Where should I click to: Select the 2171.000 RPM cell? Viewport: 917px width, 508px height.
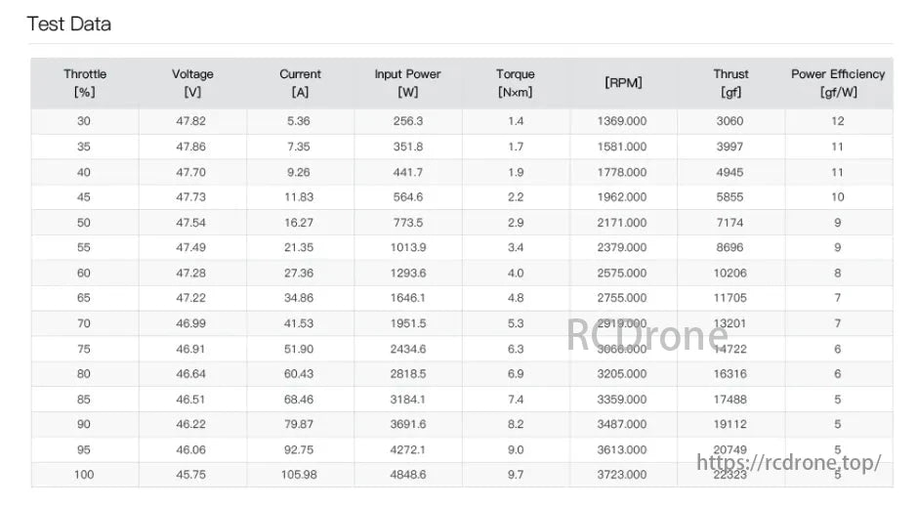[x=622, y=223]
